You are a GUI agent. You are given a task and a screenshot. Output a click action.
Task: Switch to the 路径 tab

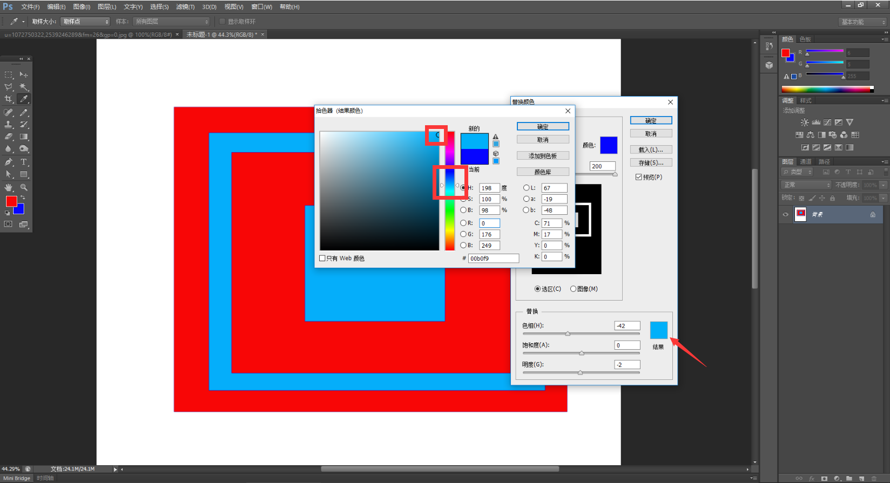[824, 162]
